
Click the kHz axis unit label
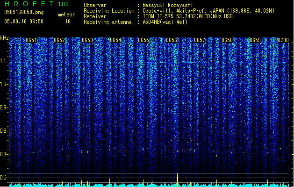[x=4, y=38]
